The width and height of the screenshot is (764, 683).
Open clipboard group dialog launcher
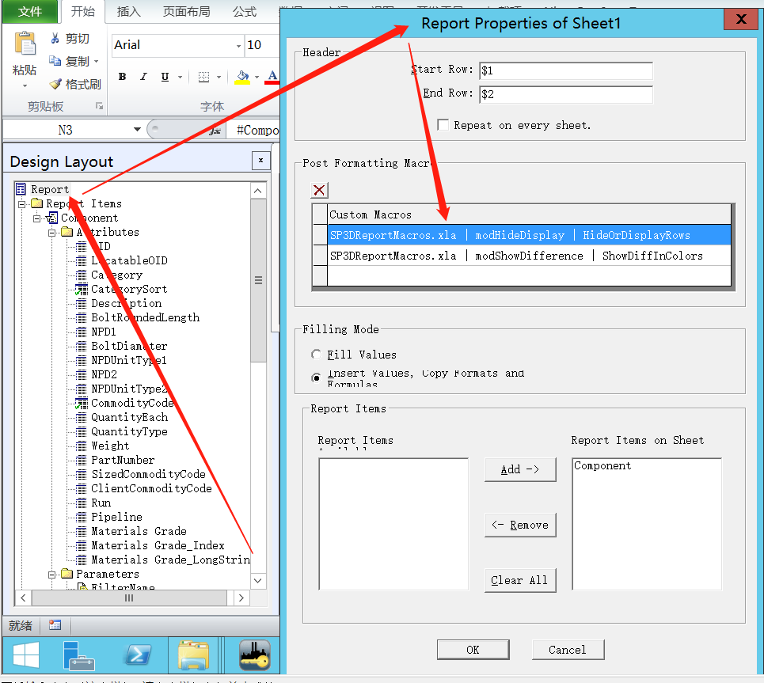coord(100,106)
